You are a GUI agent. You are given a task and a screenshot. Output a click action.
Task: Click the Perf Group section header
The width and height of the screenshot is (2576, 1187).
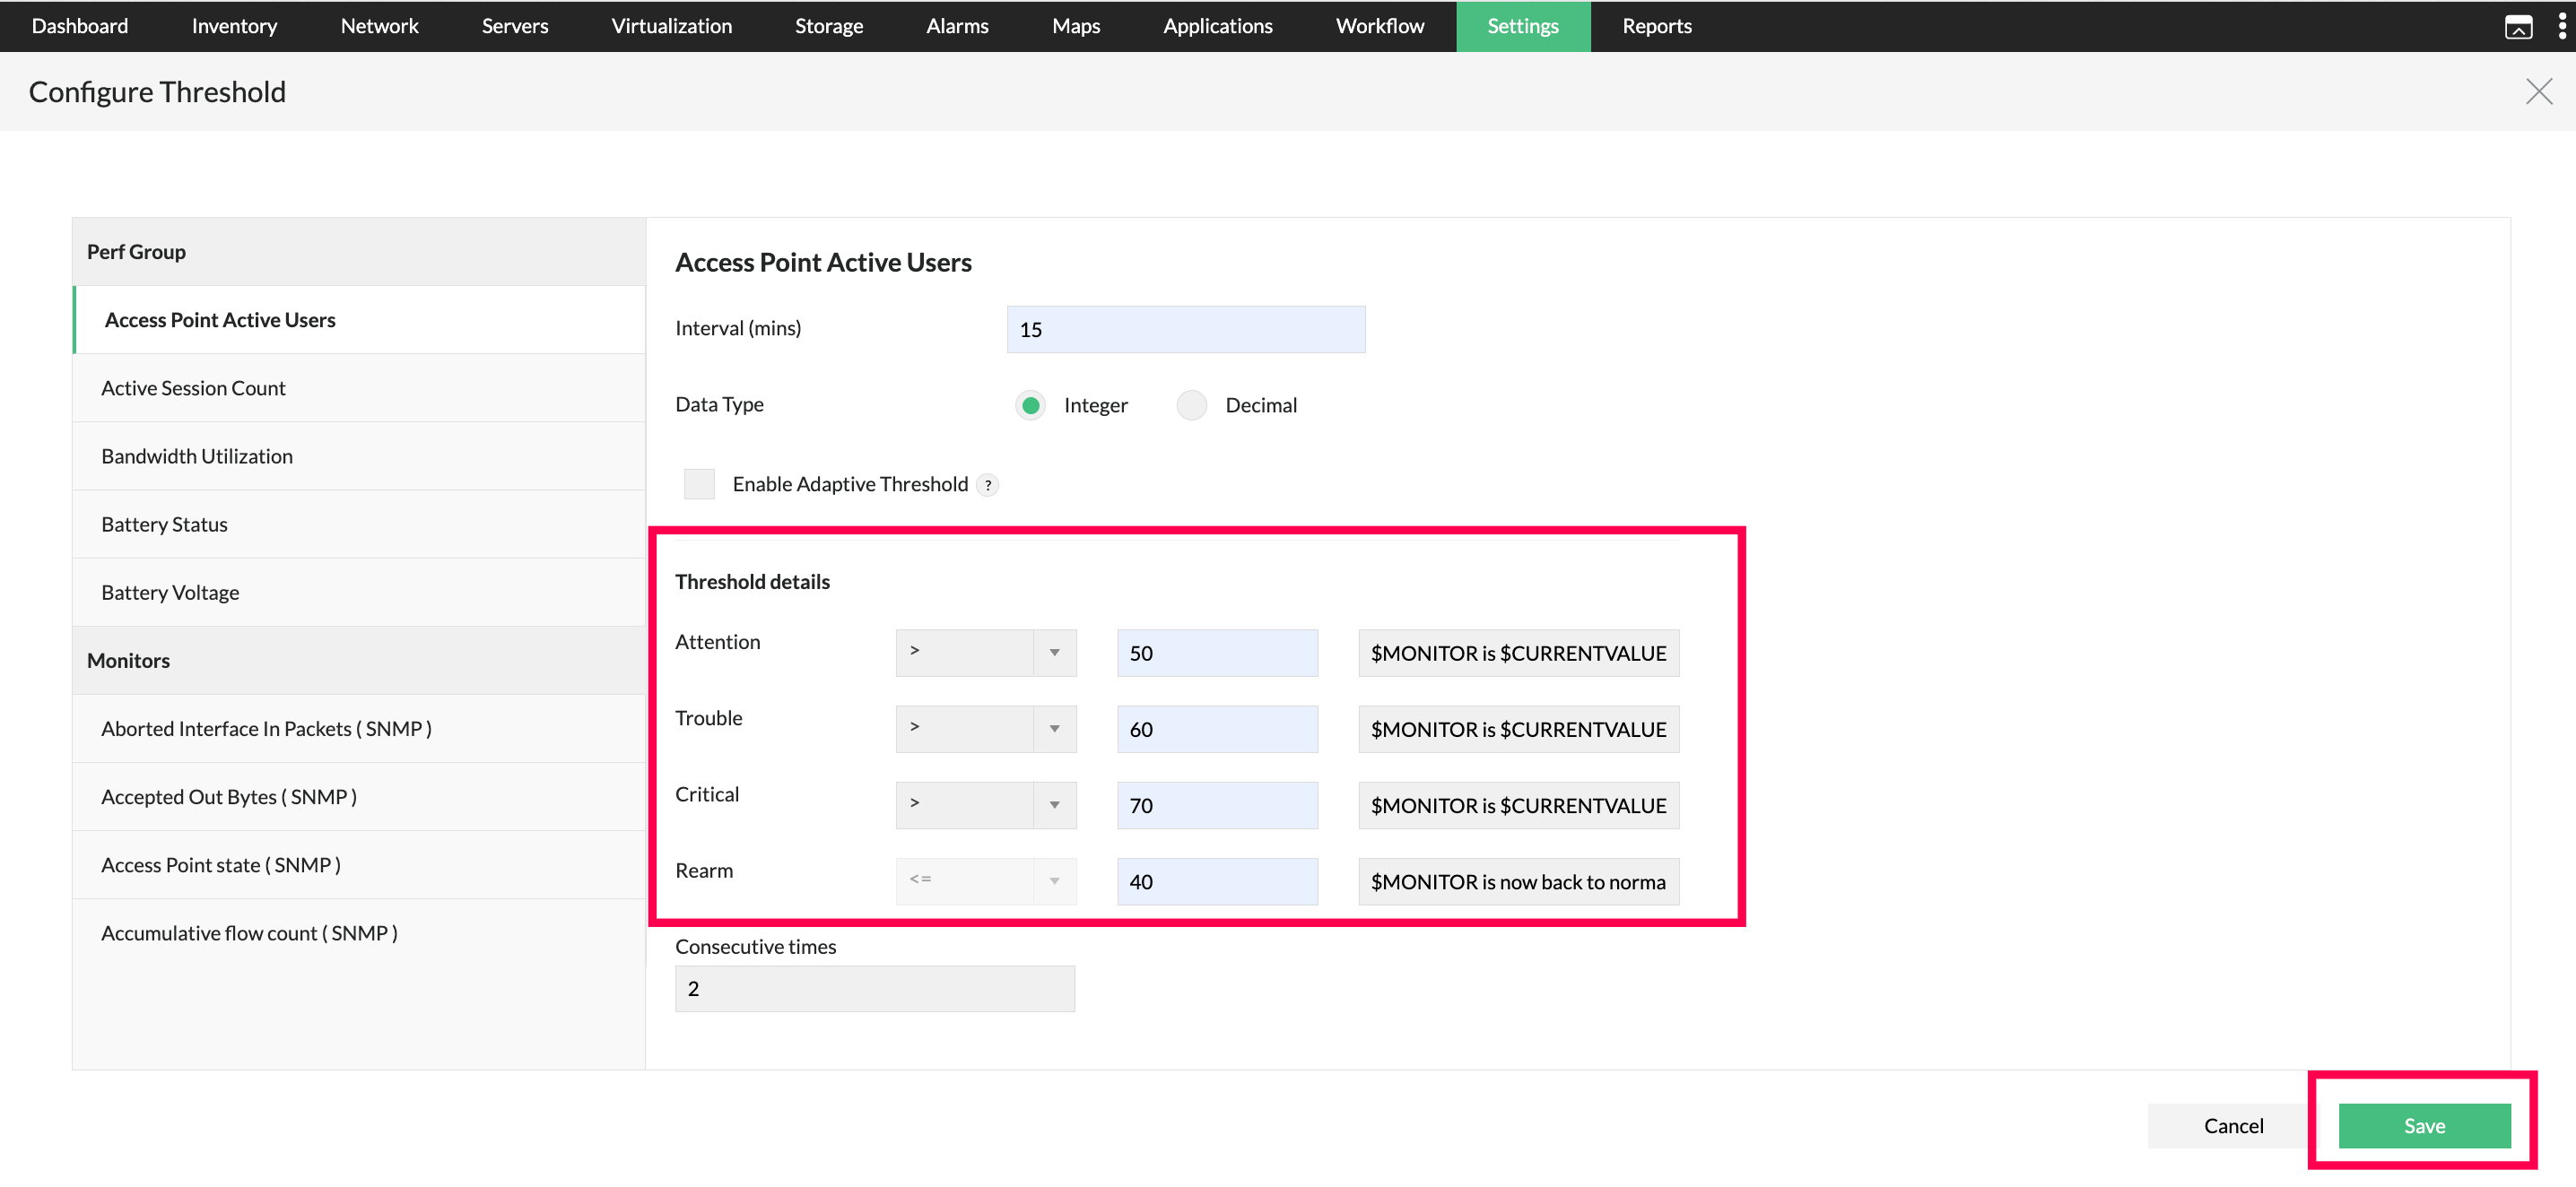click(x=360, y=252)
